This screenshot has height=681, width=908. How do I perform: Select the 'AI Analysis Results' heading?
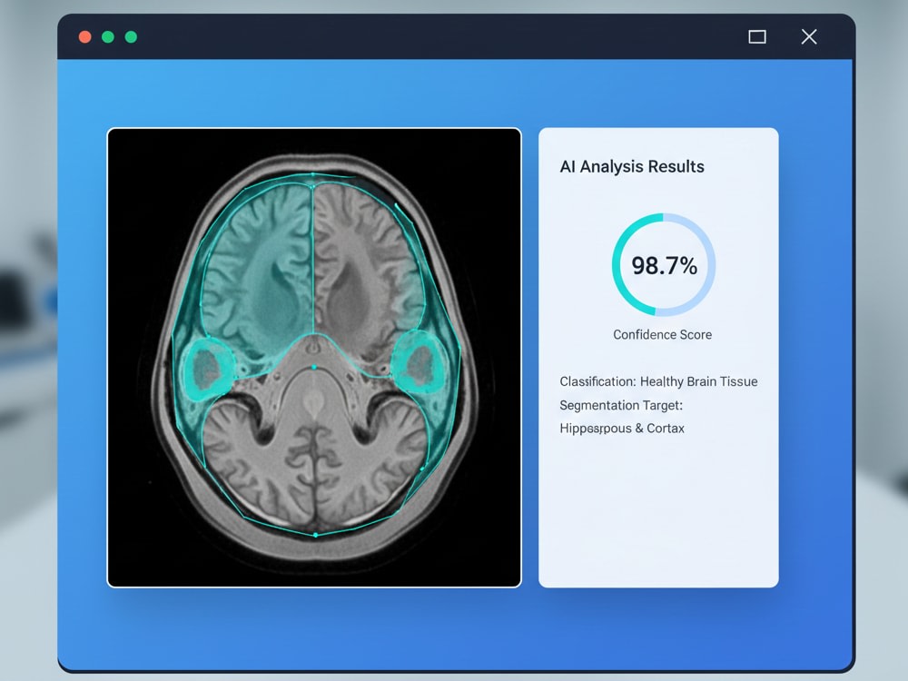pyautogui.click(x=632, y=167)
